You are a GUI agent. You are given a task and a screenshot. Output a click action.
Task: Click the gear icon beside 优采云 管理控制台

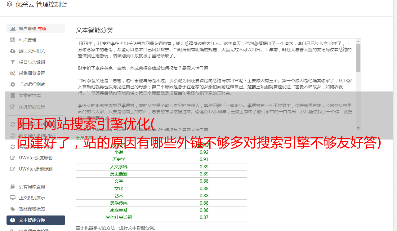[x=9, y=4]
